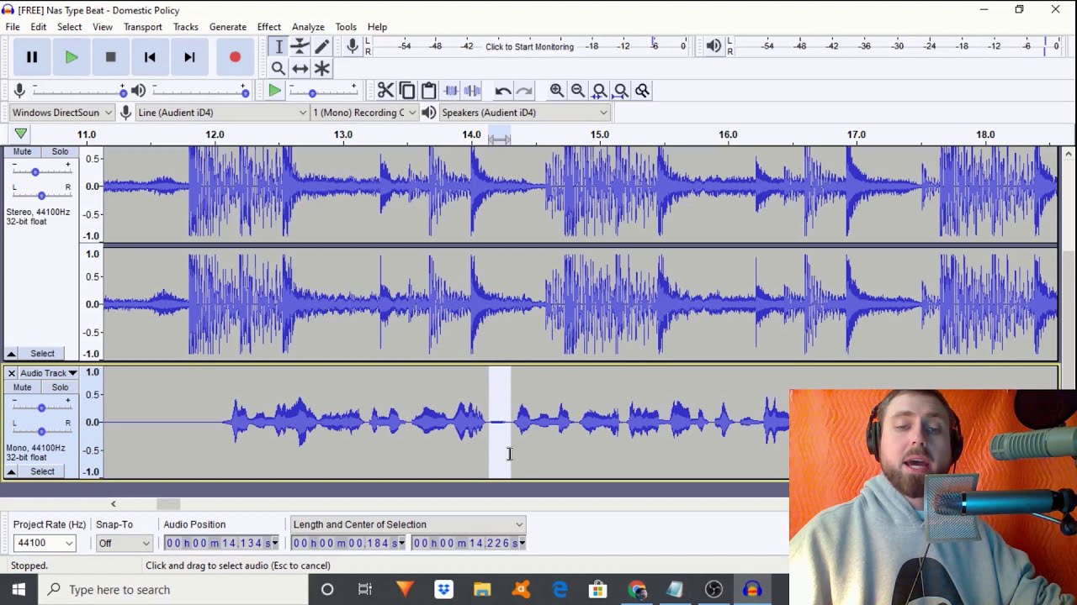Open the Effect menu
The height and width of the screenshot is (605, 1077).
(x=268, y=27)
